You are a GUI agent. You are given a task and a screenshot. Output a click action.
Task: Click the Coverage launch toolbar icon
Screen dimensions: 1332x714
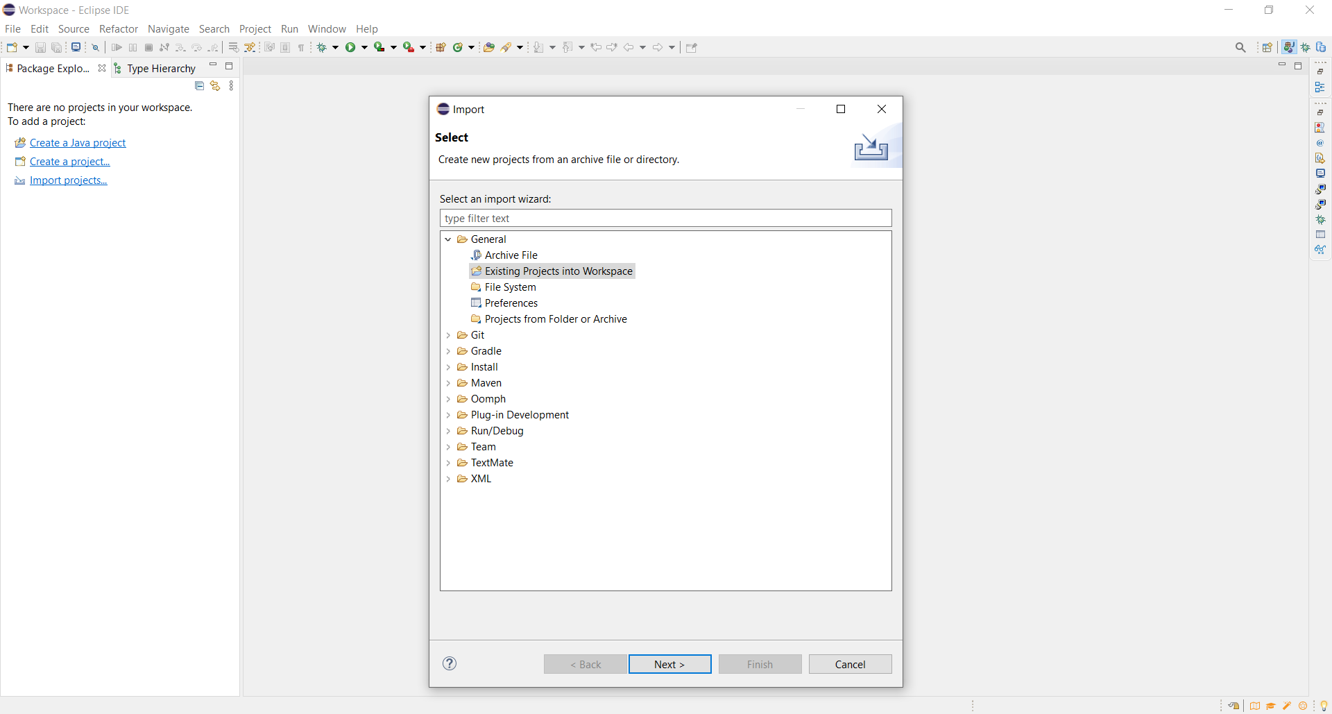point(379,47)
